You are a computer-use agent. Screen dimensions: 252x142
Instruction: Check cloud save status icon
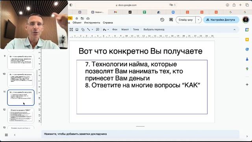88,19
